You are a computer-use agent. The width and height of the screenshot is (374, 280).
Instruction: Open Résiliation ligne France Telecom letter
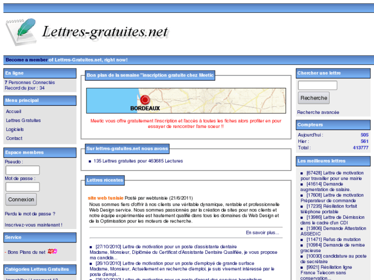click(x=326, y=273)
